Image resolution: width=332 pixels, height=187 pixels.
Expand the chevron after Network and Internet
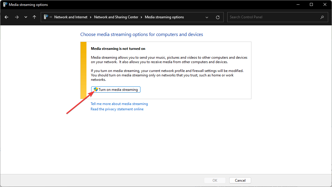91,17
